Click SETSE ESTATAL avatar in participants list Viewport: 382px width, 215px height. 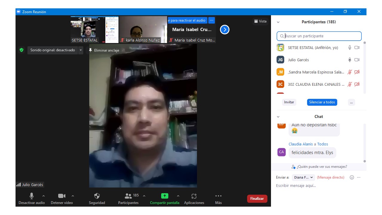coord(280,47)
